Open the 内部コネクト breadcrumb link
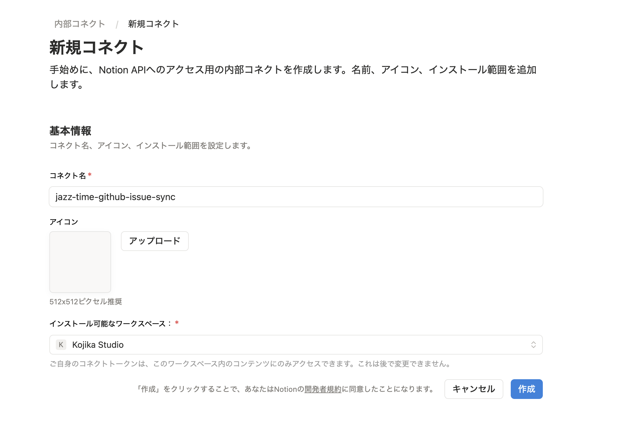The image size is (623, 423). click(x=80, y=24)
